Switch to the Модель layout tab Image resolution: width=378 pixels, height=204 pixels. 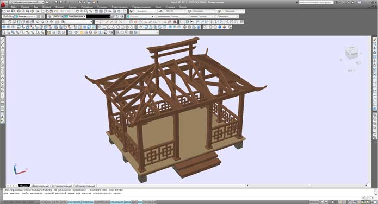(x=23, y=186)
